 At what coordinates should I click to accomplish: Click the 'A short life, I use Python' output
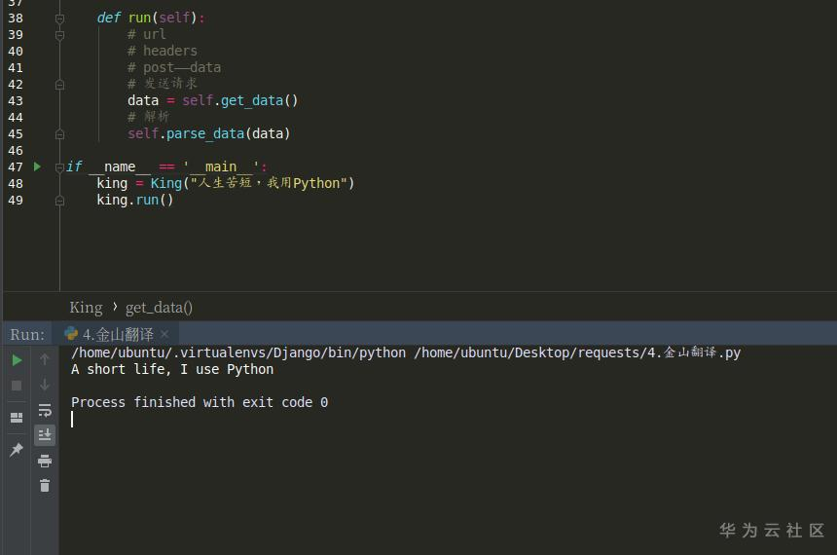[x=172, y=369]
